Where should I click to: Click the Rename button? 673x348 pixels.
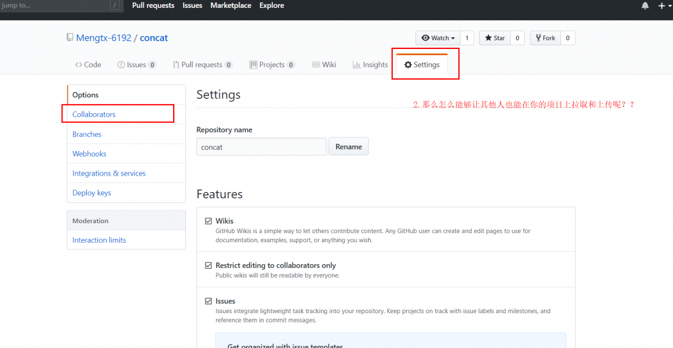[349, 147]
